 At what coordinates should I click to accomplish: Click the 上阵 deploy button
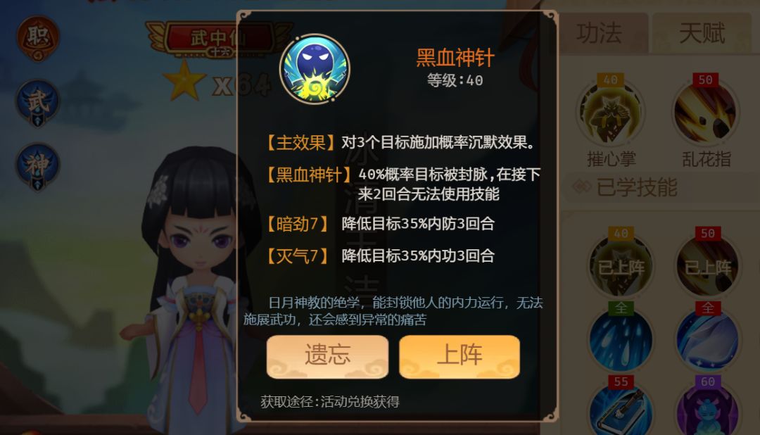point(460,356)
